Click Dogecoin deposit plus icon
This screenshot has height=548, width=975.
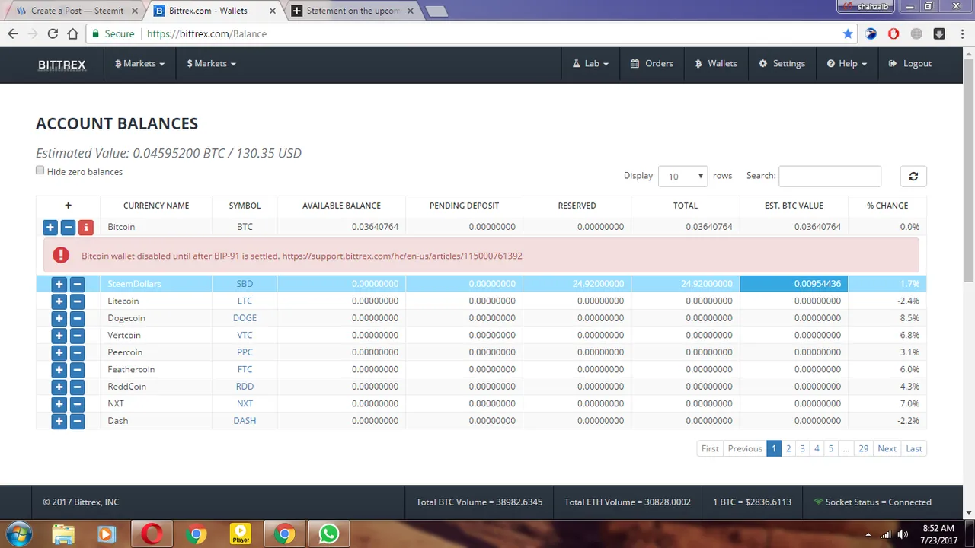(x=59, y=318)
